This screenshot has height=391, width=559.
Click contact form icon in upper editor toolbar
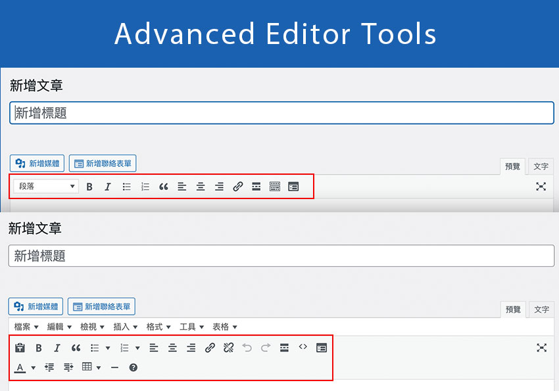(x=293, y=187)
